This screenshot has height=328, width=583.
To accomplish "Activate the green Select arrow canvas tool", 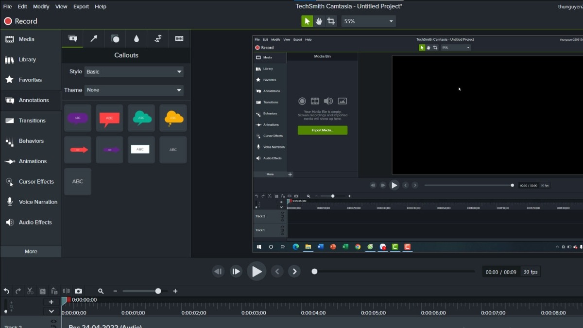I will 307,21.
